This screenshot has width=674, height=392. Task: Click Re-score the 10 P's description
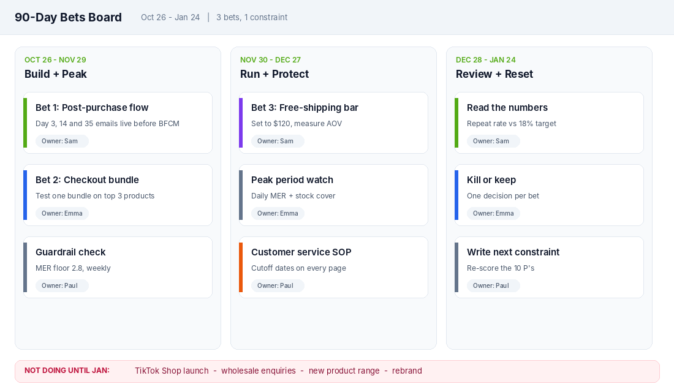(501, 268)
